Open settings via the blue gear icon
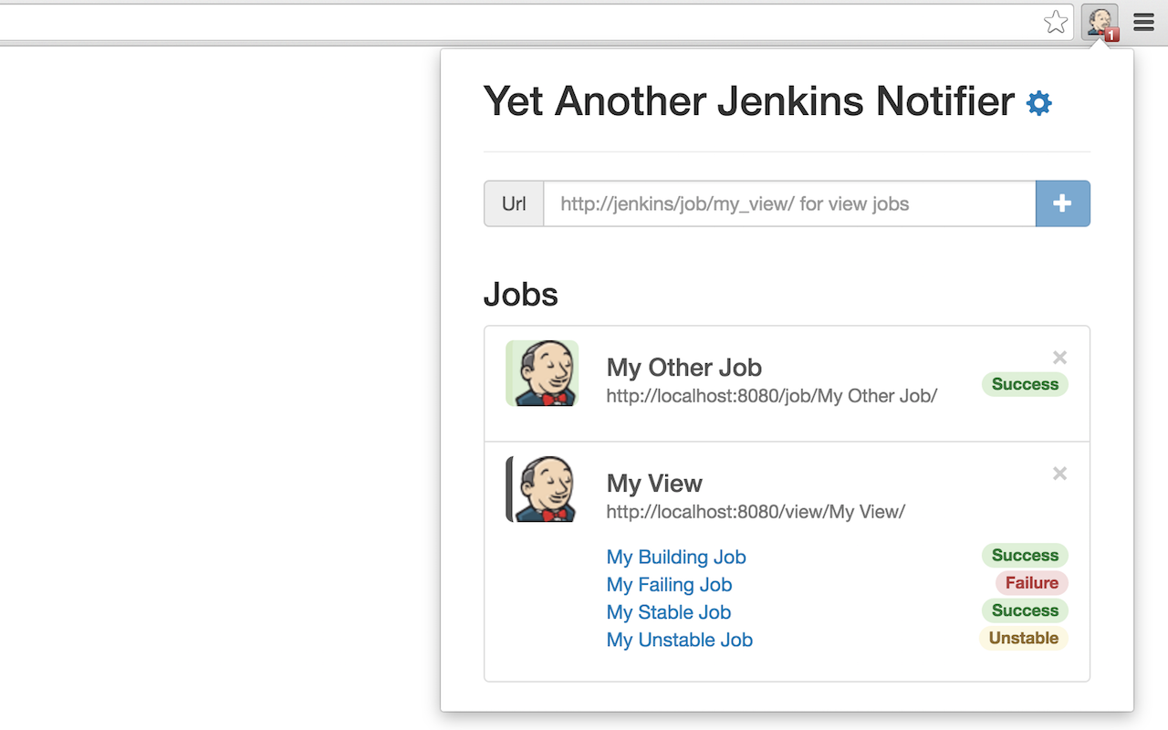Image resolution: width=1168 pixels, height=730 pixels. point(1039,103)
